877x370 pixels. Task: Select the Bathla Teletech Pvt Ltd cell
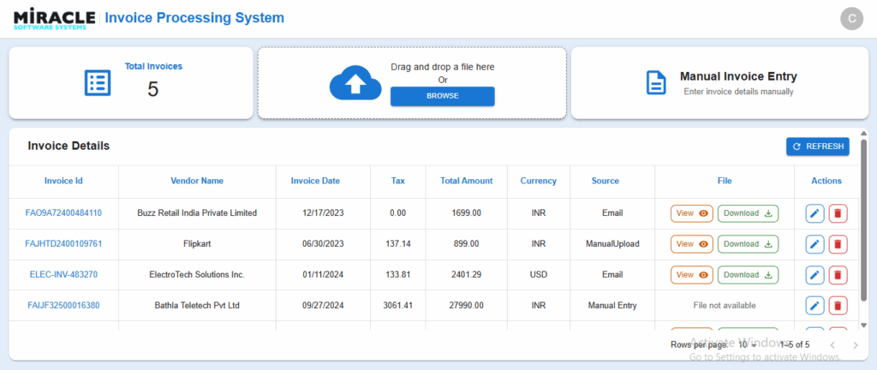click(197, 305)
